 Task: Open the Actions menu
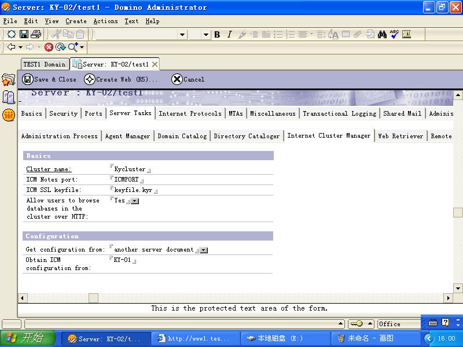(x=105, y=21)
